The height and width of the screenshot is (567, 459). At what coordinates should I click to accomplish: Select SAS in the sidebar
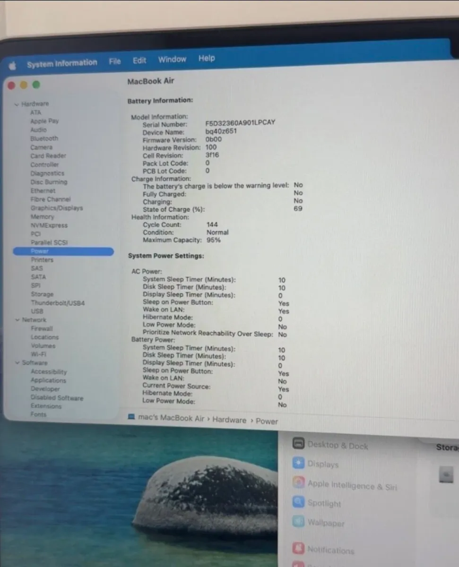click(x=37, y=268)
